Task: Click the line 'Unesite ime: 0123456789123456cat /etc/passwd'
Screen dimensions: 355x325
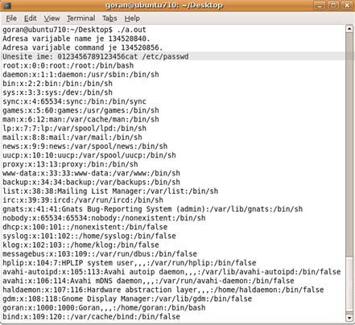Action: coord(96,56)
